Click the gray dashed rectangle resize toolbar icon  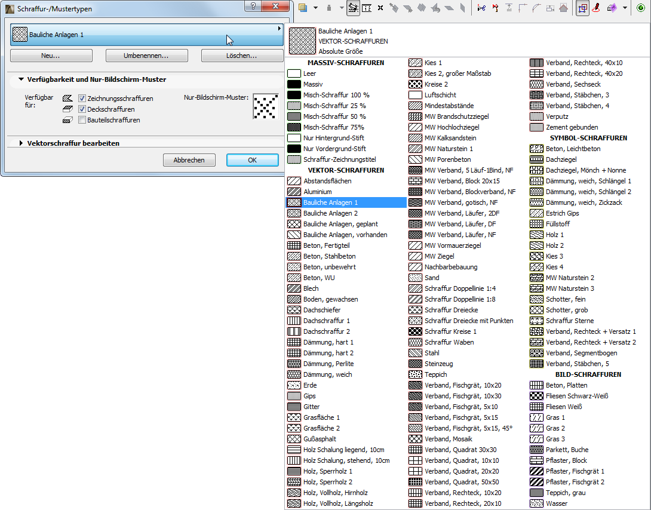pos(550,8)
